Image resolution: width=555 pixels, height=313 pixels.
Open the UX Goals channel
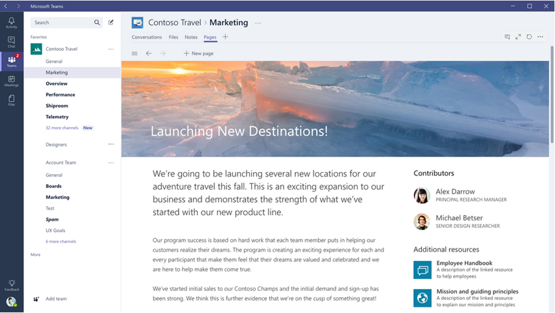click(55, 231)
